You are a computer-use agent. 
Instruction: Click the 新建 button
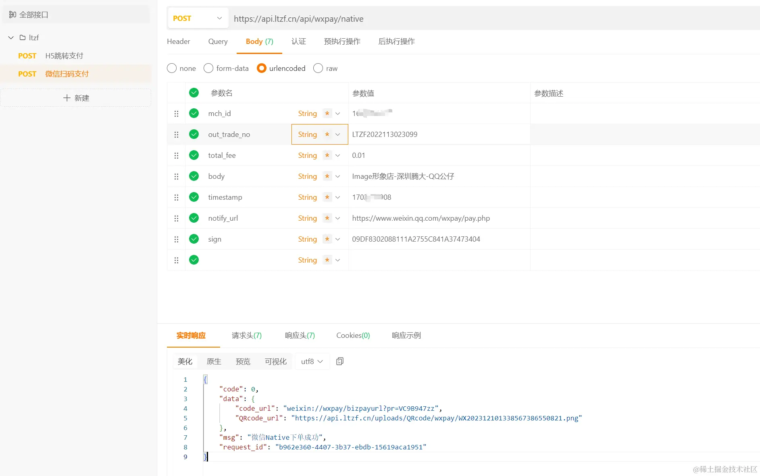(x=76, y=98)
